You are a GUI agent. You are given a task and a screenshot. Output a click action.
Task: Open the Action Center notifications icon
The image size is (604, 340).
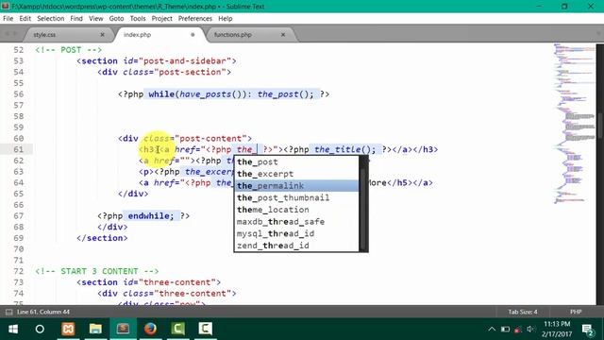pos(588,330)
